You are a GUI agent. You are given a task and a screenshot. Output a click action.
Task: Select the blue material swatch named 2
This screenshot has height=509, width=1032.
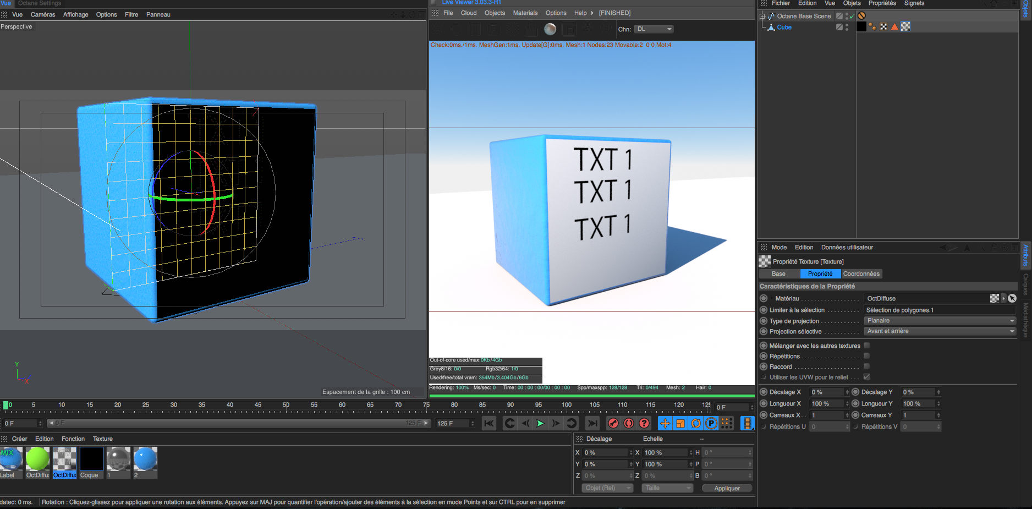(145, 462)
